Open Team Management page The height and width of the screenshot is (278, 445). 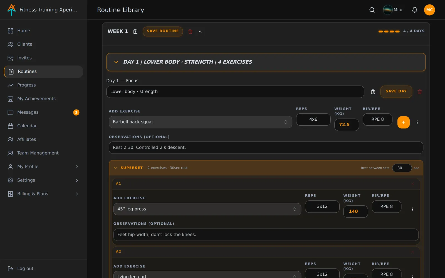(43, 153)
